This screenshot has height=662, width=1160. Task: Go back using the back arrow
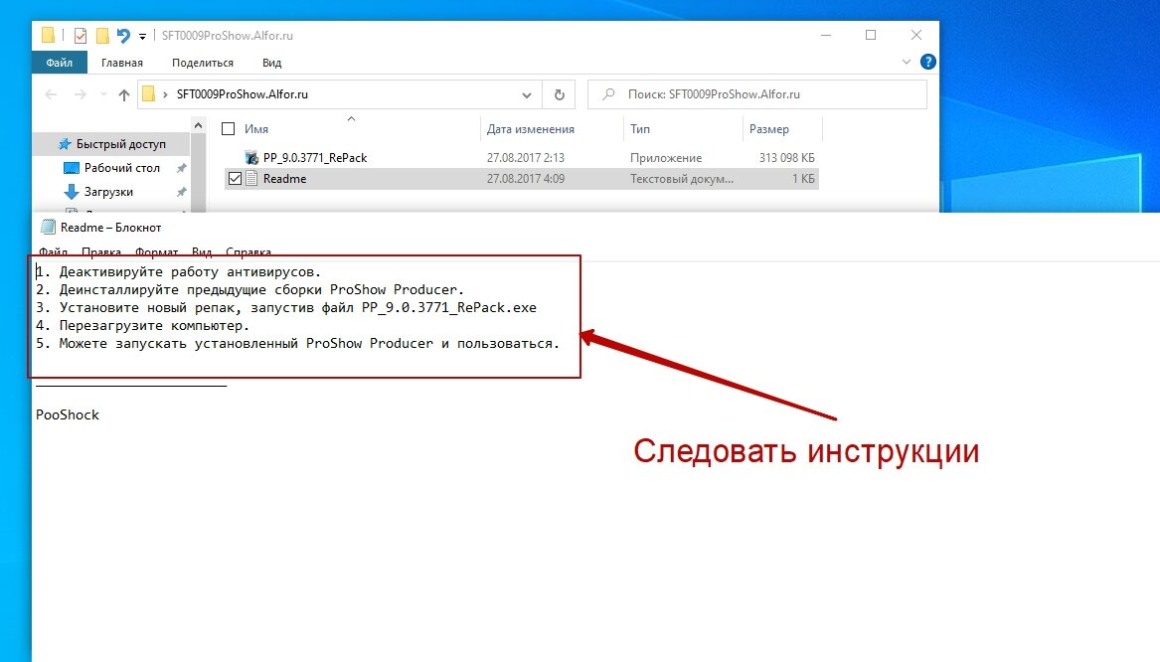coord(51,94)
